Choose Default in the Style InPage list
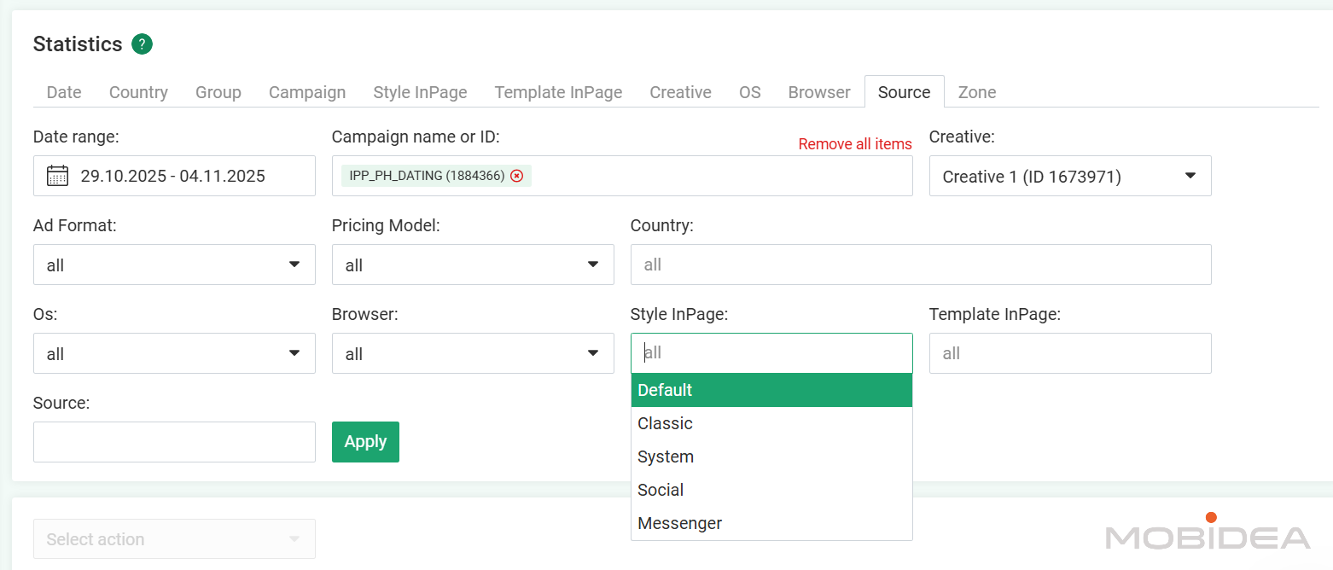 click(771, 390)
